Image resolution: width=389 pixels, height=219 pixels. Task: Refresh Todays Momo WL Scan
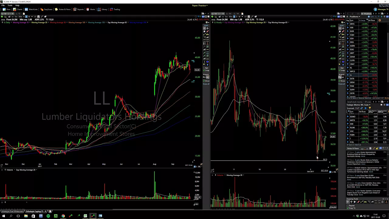[362, 108]
